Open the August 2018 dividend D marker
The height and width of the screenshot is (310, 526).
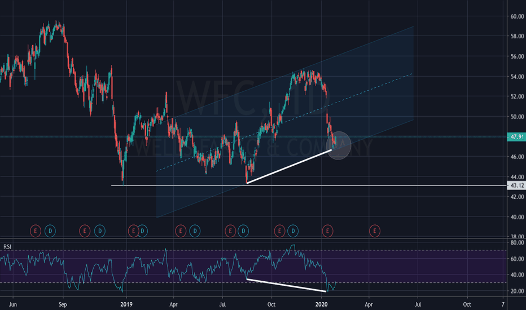coord(50,231)
